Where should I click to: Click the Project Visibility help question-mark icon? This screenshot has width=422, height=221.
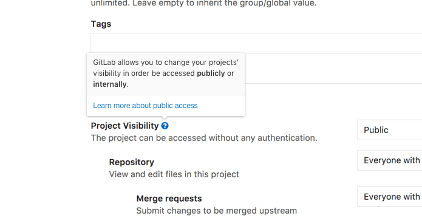(x=165, y=126)
